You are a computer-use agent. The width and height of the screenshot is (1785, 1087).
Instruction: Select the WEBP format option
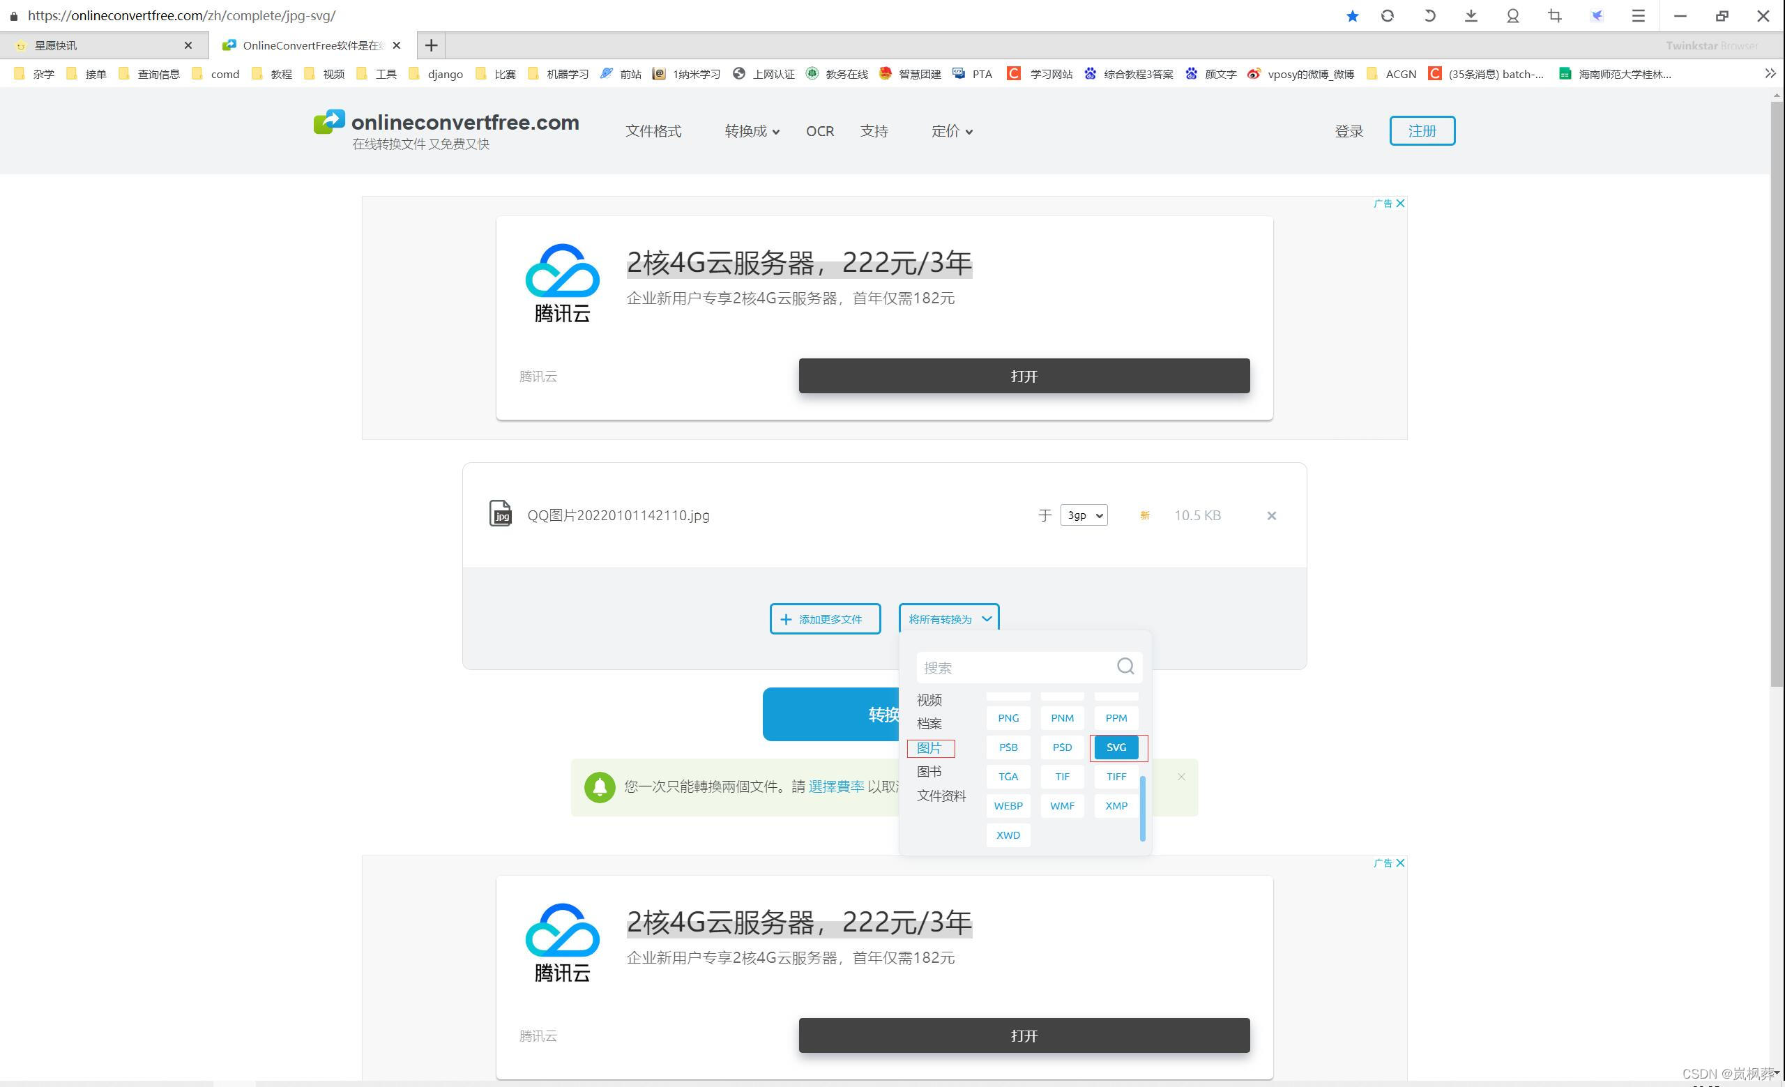[1008, 806]
